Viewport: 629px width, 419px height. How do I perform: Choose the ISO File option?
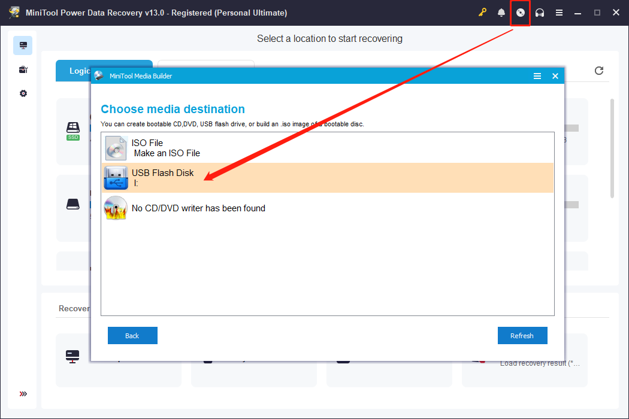(x=327, y=148)
